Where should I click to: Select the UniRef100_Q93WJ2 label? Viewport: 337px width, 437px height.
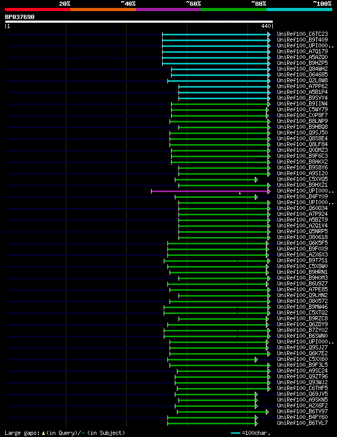(x=303, y=382)
